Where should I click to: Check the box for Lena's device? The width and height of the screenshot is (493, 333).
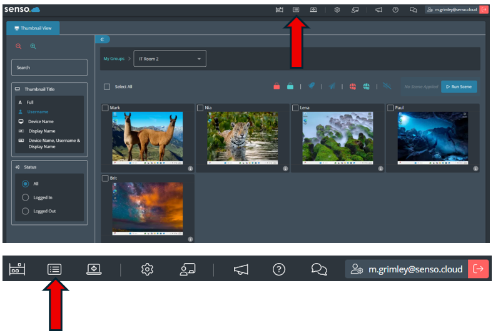click(295, 108)
